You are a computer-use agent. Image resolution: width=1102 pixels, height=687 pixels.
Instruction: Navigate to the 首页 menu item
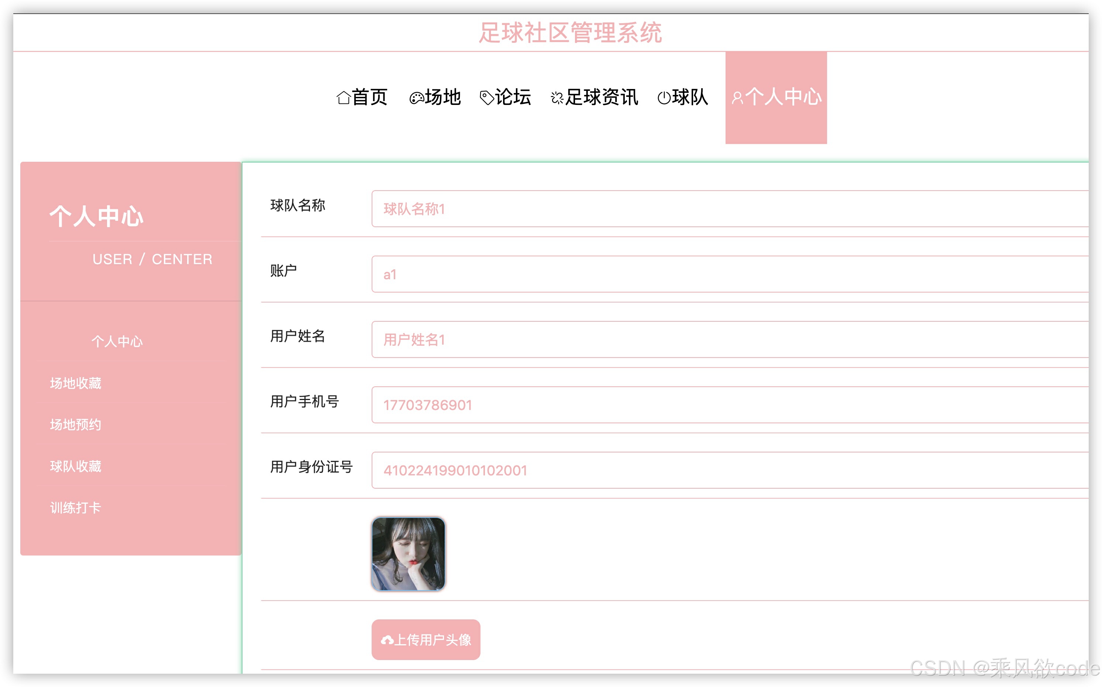(x=370, y=97)
